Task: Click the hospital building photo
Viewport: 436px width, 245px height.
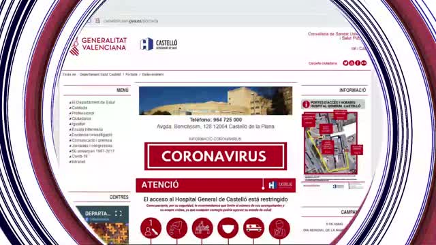Action: [215, 101]
